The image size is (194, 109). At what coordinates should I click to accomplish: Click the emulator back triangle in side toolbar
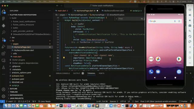[x=190, y=47]
